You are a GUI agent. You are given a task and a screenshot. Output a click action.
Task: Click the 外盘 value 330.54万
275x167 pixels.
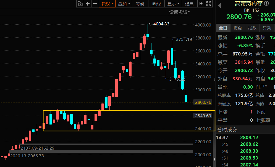(x=243, y=79)
